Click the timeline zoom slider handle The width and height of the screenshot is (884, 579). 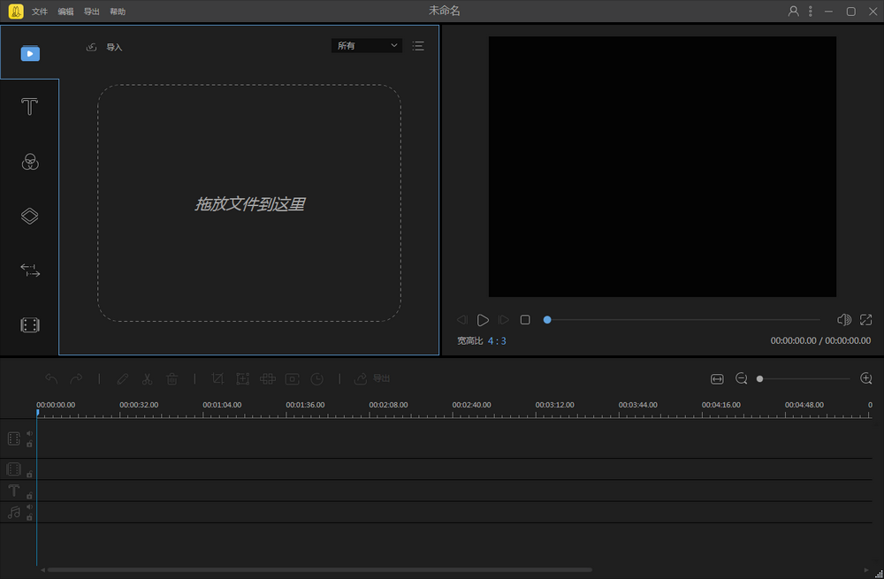click(759, 378)
